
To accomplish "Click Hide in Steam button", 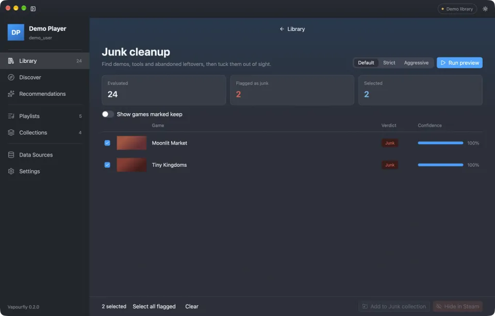I will pyautogui.click(x=457, y=306).
